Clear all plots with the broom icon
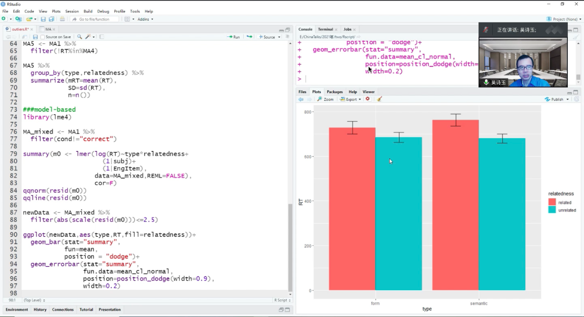Image resolution: width=584 pixels, height=317 pixels. 380,99
